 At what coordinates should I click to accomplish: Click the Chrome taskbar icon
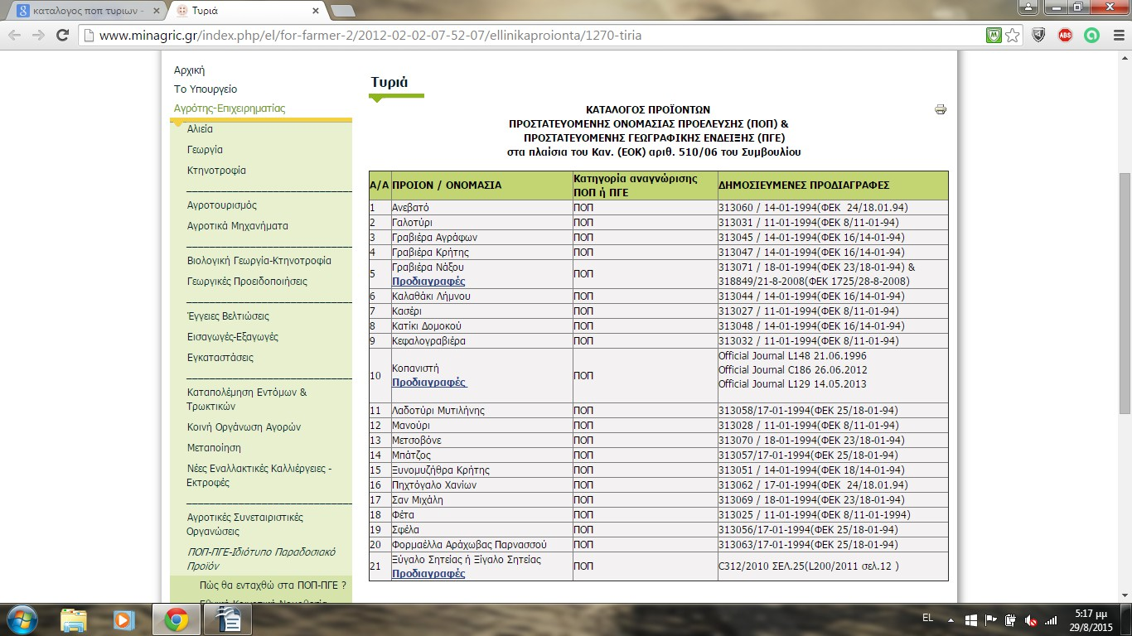point(175,619)
